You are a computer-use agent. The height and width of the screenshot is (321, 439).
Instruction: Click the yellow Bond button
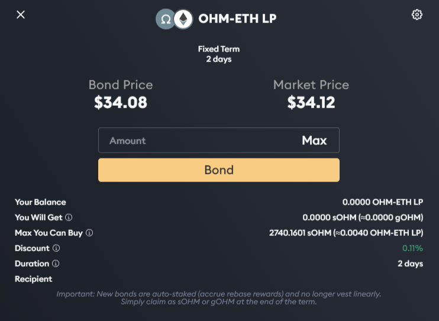219,170
